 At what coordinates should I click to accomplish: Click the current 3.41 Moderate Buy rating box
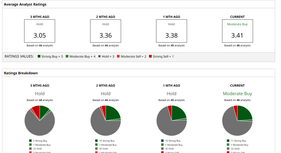[x=237, y=31]
